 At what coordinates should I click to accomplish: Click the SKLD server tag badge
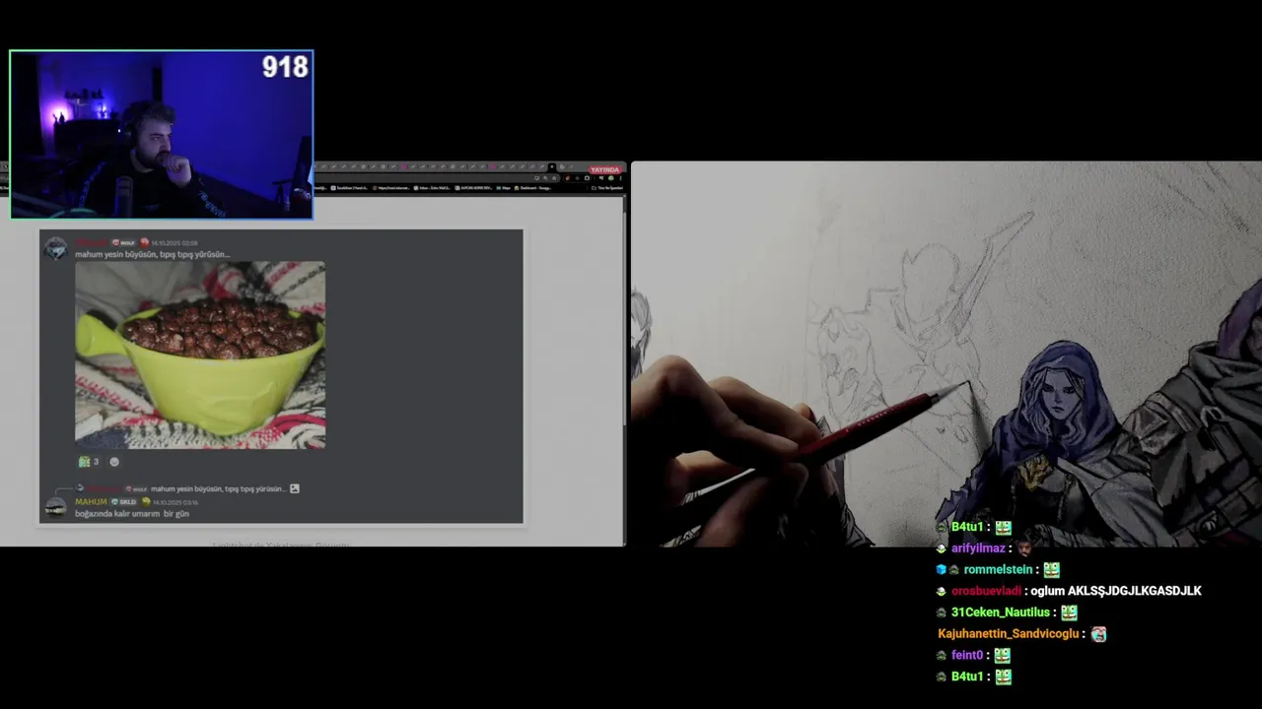click(x=124, y=501)
